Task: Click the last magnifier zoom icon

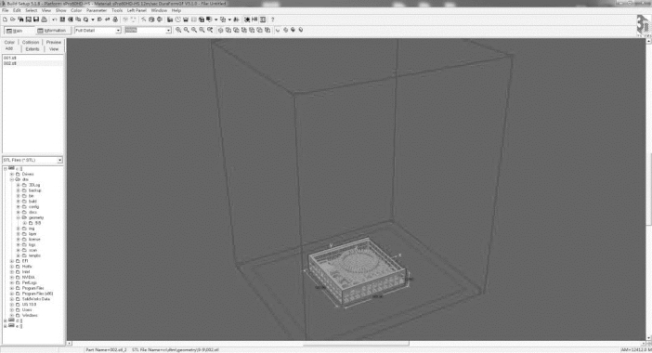Action: tap(210, 30)
